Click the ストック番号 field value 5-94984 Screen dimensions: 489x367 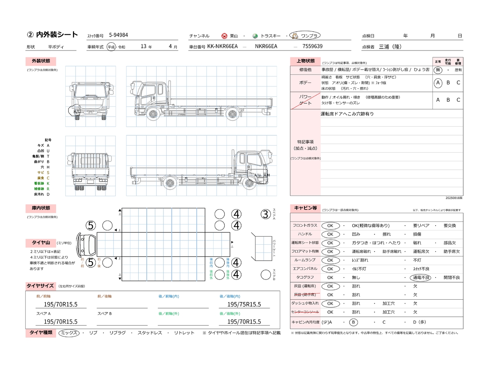point(118,35)
